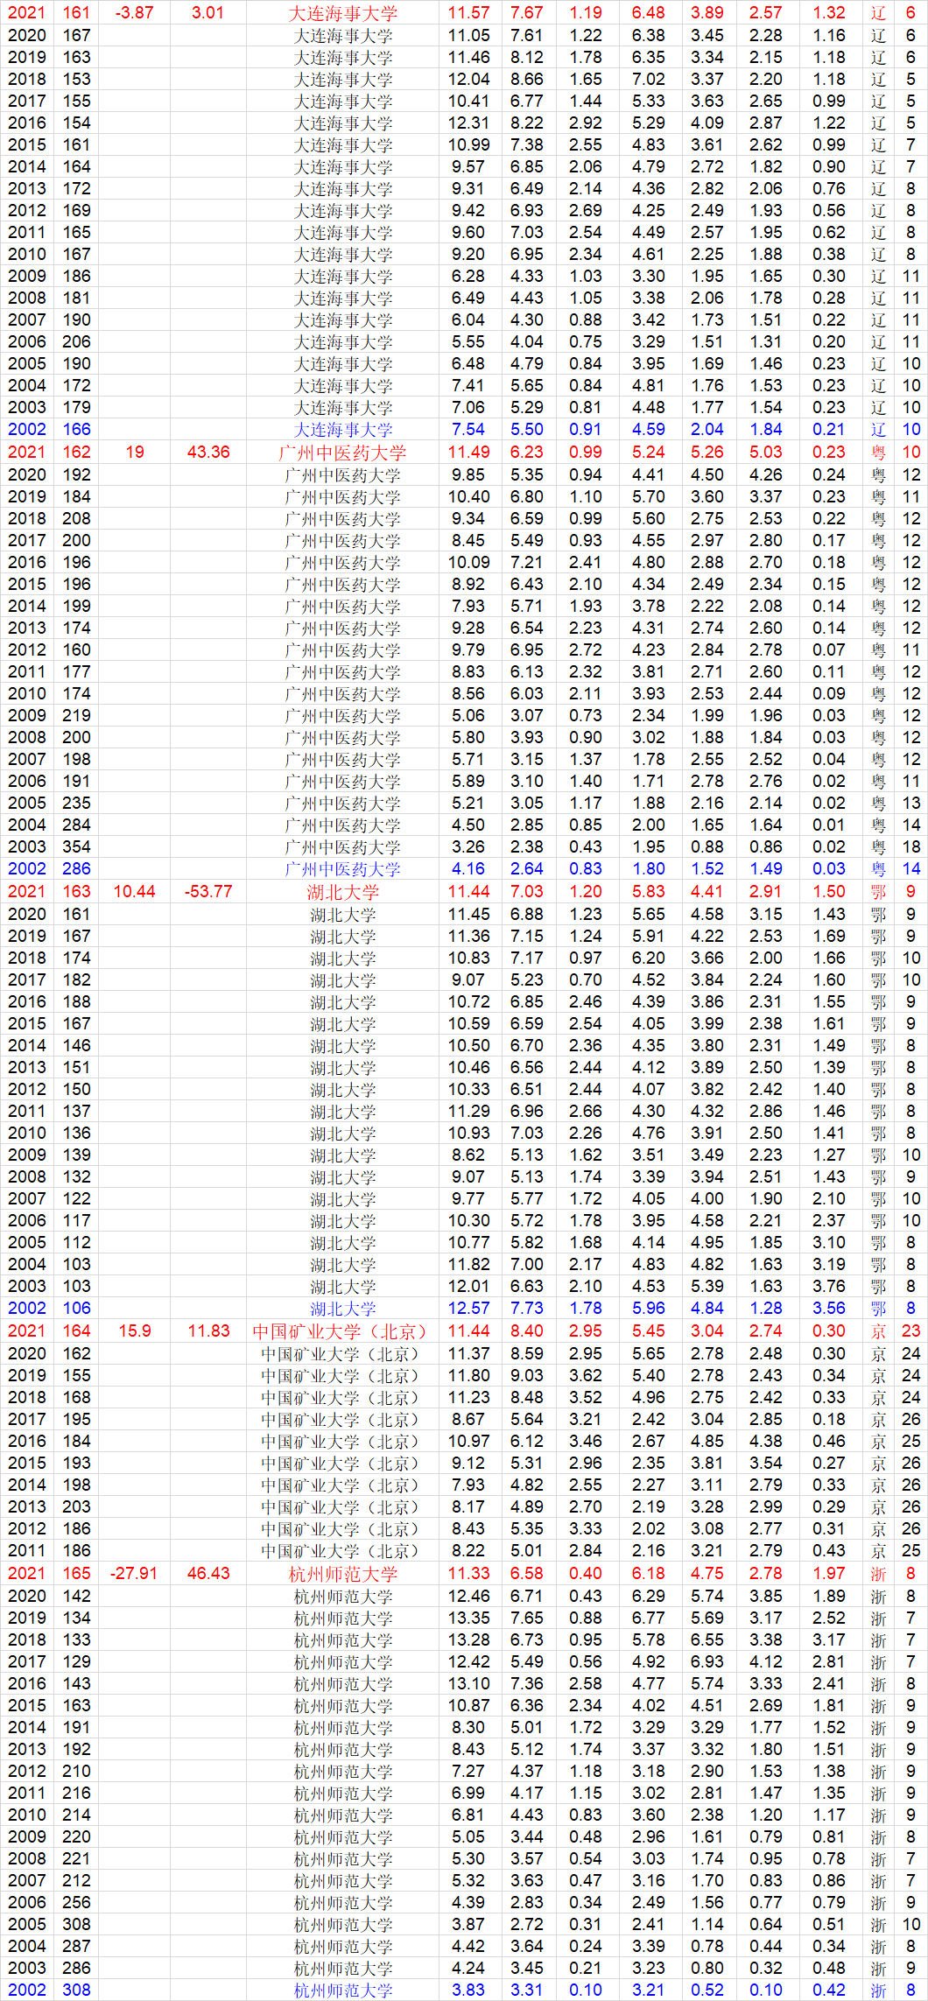Click blue rank 308 in 杭州师范大学 2002 row
This screenshot has height=2001, width=928.
click(76, 1990)
